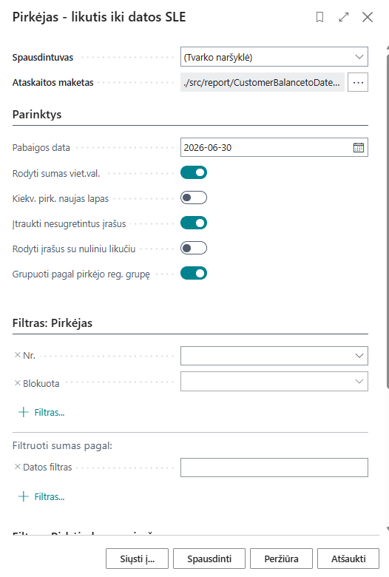
Task: Open the calendar picker for Pabaigos data
Action: (359, 147)
